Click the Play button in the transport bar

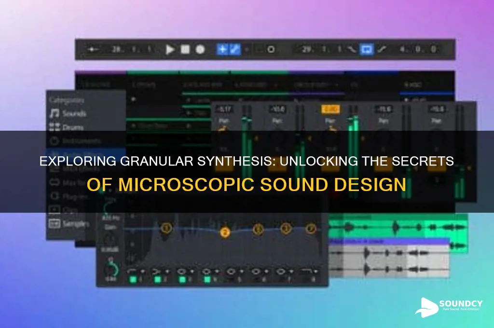(170, 50)
